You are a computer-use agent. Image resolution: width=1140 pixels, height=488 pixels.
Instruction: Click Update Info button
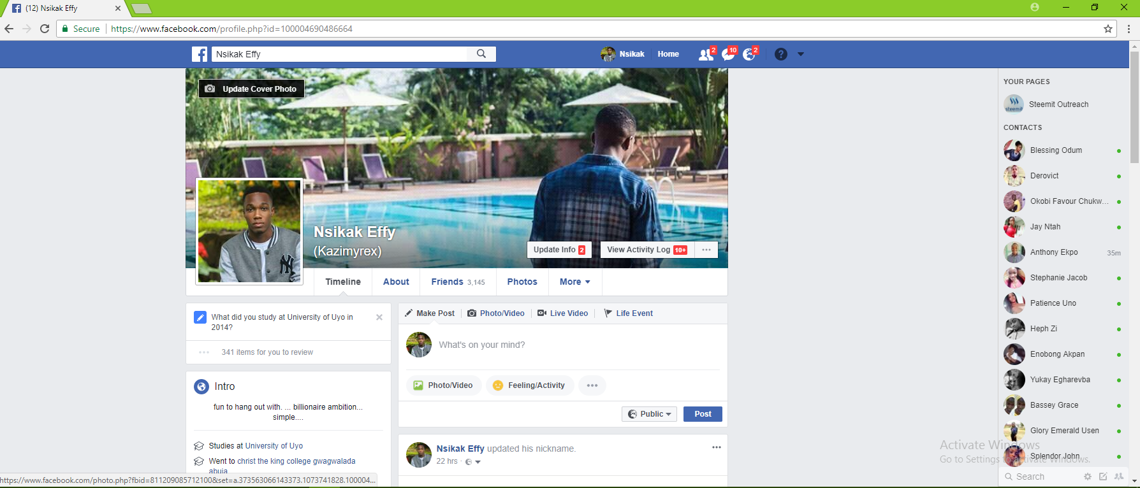(559, 250)
